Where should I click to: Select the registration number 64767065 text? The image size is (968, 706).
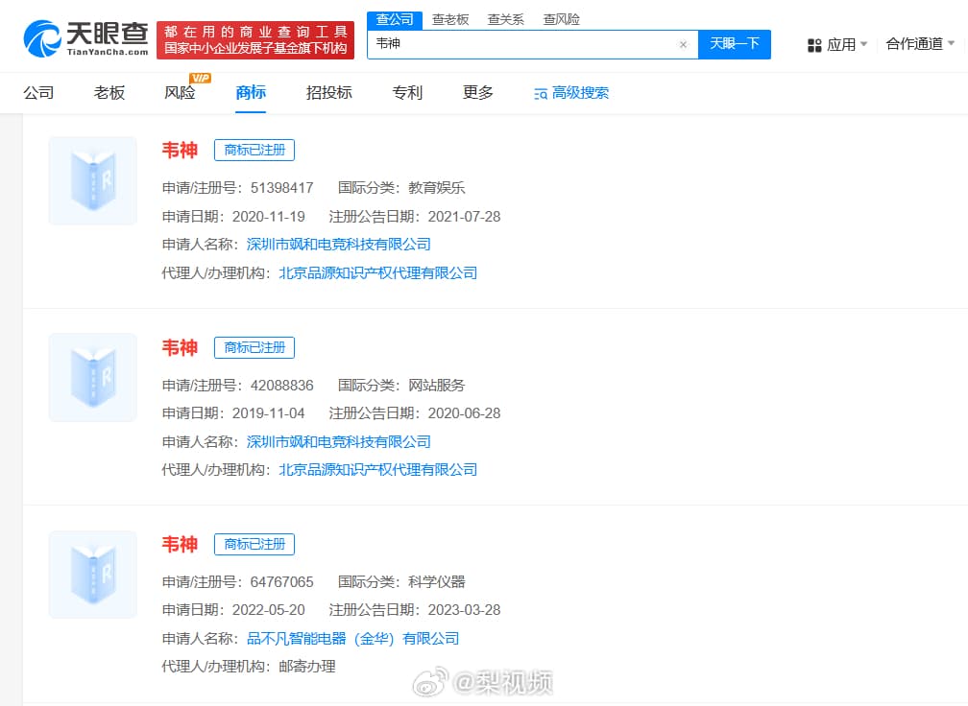(282, 581)
